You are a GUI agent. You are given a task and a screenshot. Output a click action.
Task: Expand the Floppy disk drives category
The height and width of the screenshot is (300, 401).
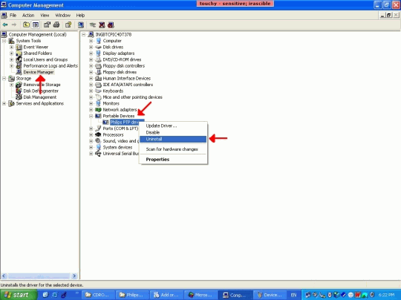coord(91,72)
